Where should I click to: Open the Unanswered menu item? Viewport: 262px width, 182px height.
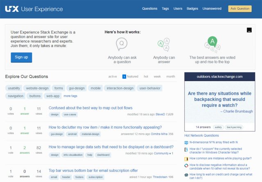(x=212, y=9)
